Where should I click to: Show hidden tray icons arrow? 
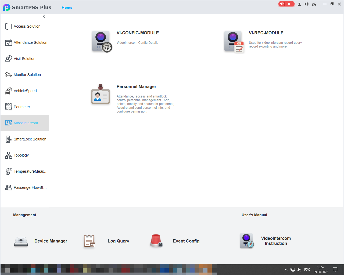click(286, 270)
